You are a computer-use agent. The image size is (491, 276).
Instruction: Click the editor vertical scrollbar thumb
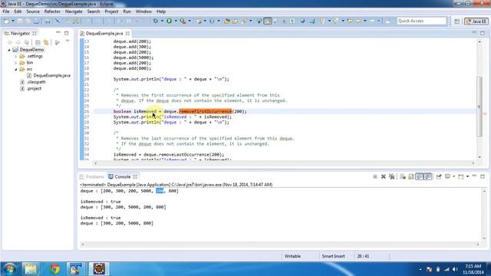pos(479,107)
